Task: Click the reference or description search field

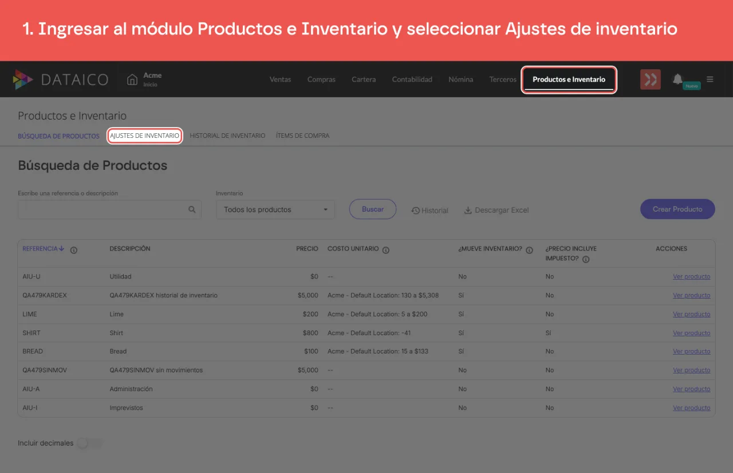Action: coord(109,210)
